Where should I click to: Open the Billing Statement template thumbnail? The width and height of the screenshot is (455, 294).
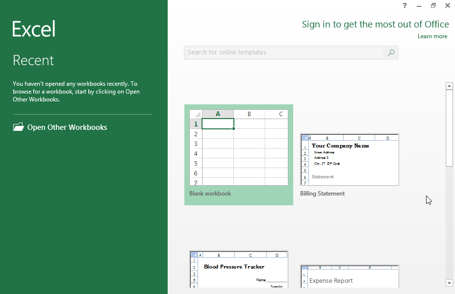click(x=350, y=159)
